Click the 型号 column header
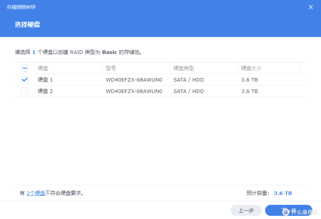The image size is (321, 219). pyautogui.click(x=111, y=68)
